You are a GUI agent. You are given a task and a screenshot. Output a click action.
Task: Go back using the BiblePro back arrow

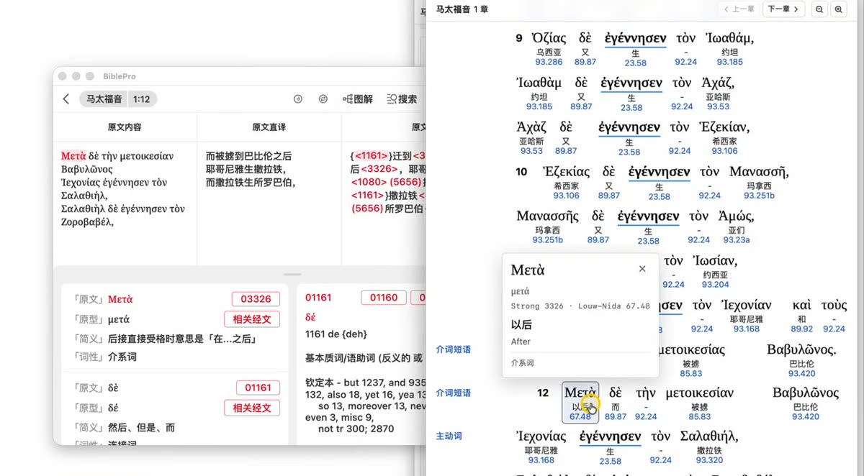(x=66, y=99)
